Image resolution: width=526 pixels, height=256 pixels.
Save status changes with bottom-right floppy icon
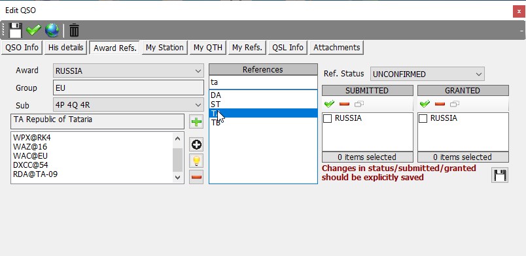pos(500,175)
